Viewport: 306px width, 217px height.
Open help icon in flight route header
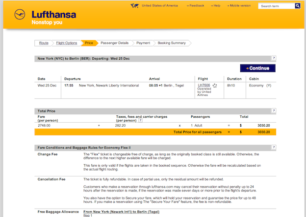click(x=274, y=58)
